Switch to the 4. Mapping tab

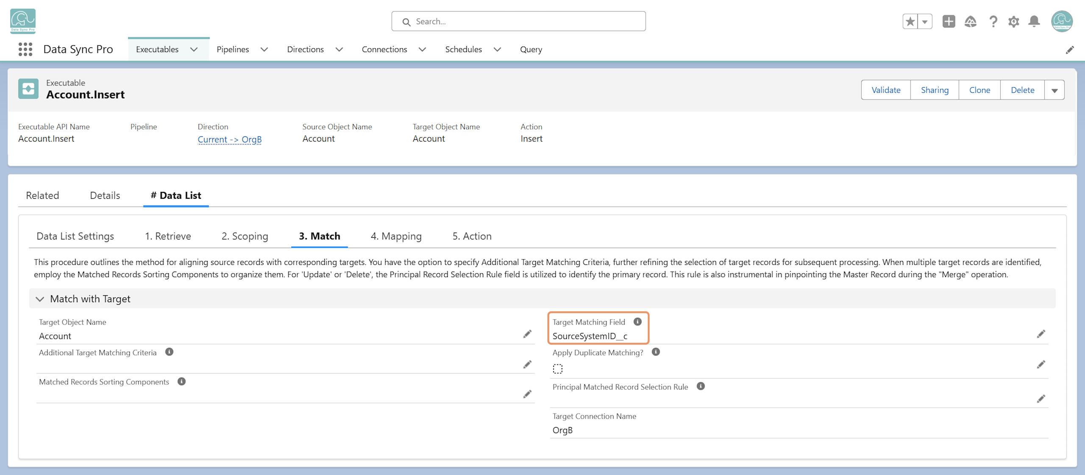pos(396,236)
